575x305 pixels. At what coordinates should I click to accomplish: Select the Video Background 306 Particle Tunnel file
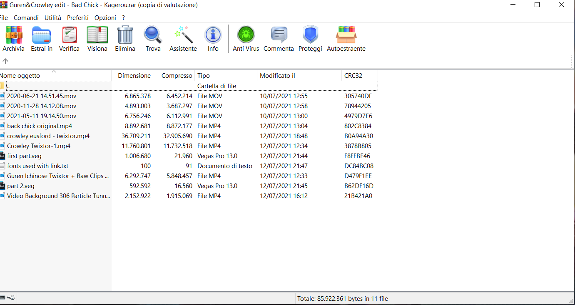(x=59, y=196)
